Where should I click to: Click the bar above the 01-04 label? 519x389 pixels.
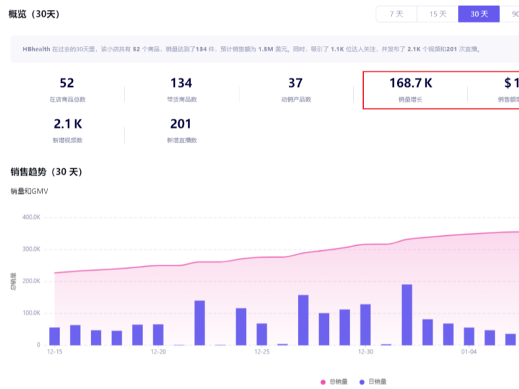469,336
